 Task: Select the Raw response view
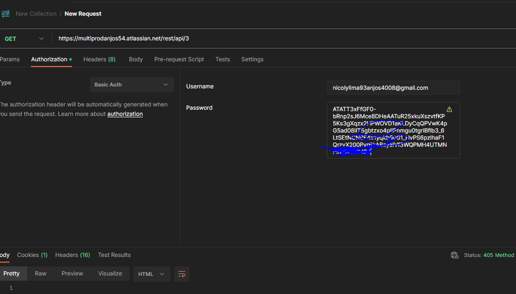click(x=40, y=274)
